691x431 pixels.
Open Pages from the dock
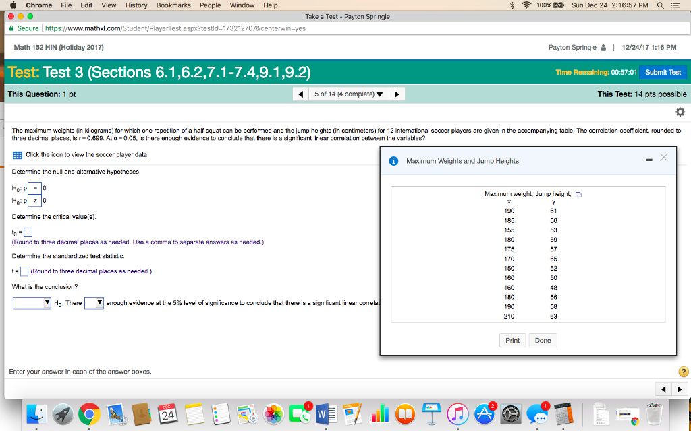tap(352, 414)
